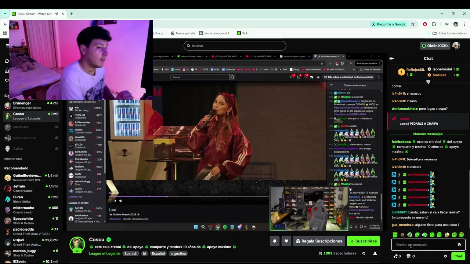Open the Nueva pestaña bookmark
470x264 pixels.
click(x=183, y=33)
